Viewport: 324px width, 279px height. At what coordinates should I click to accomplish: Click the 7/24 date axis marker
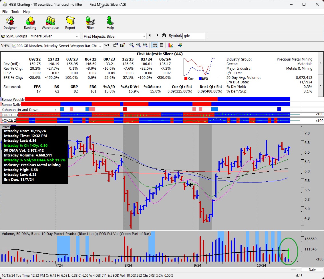pos(59,265)
